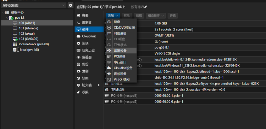Click the VirtIO RNG dice icon
Screen dimensions: 266x129
(x=109, y=80)
